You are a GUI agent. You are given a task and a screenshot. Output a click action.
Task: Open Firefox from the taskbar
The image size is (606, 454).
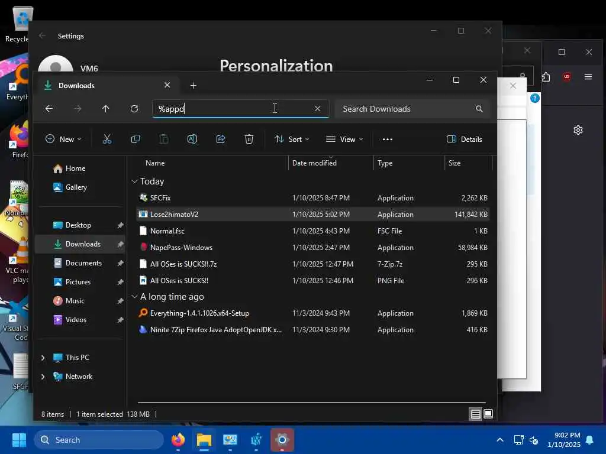click(178, 440)
